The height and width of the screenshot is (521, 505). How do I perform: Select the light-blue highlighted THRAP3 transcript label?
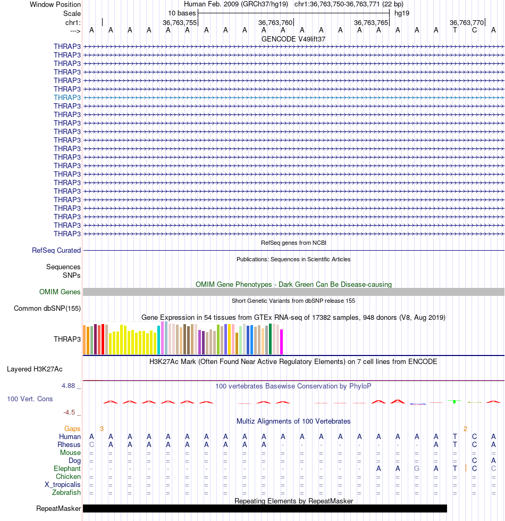tap(68, 97)
